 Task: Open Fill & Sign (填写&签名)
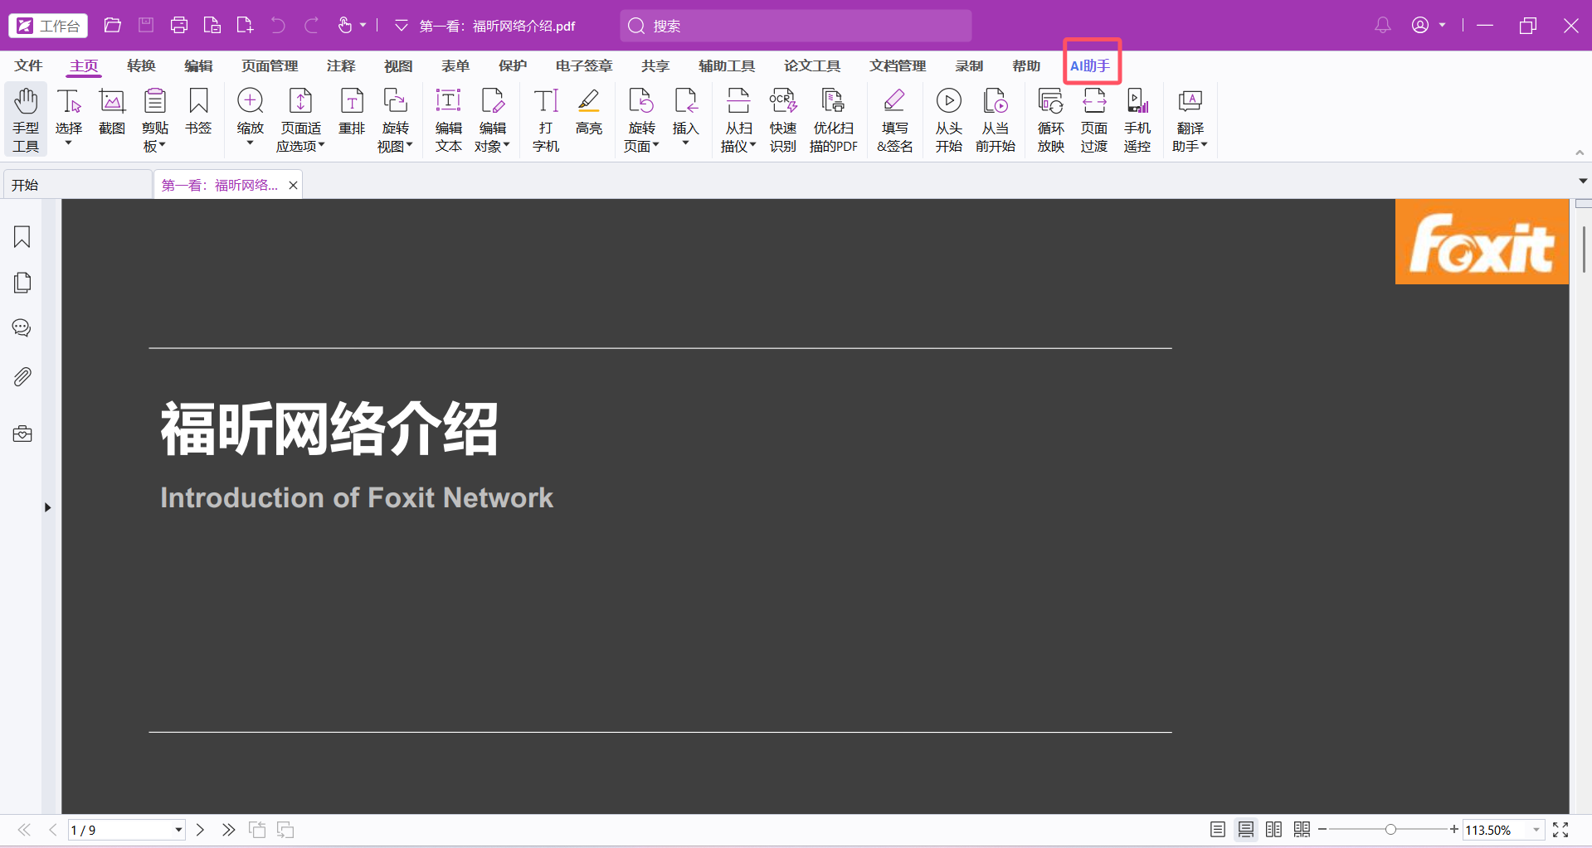pos(894,120)
